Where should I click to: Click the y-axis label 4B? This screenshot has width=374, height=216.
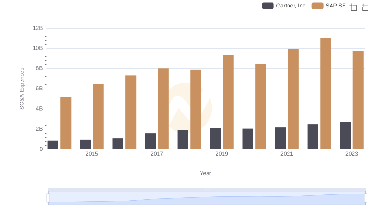[39, 109]
